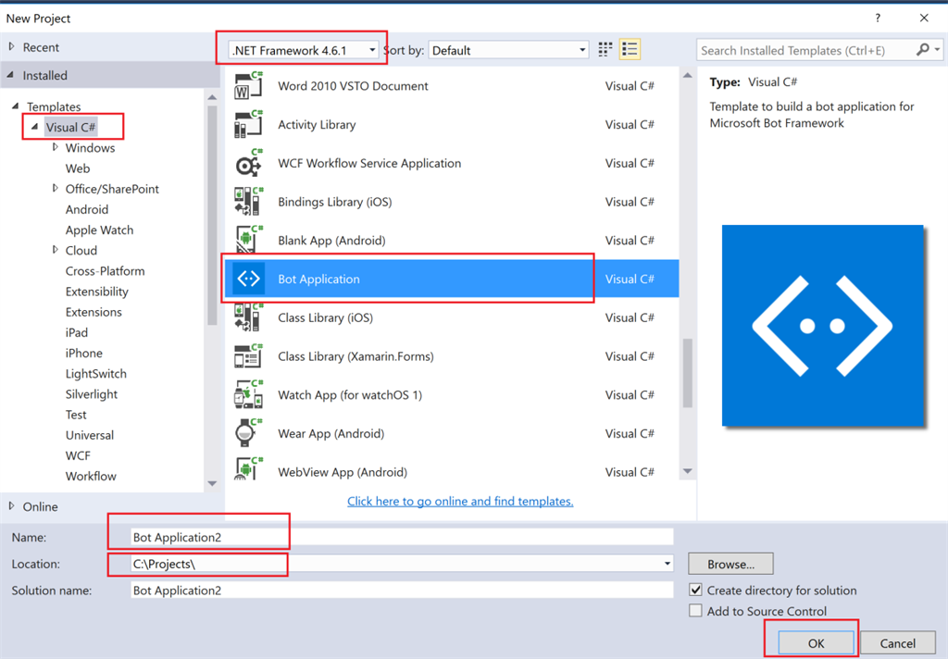Click the Blank App (Android) template icon
This screenshot has width=948, height=659.
(x=248, y=241)
